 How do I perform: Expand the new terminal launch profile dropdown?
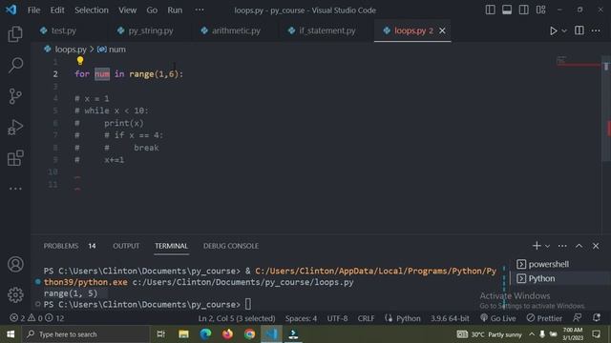(x=547, y=246)
